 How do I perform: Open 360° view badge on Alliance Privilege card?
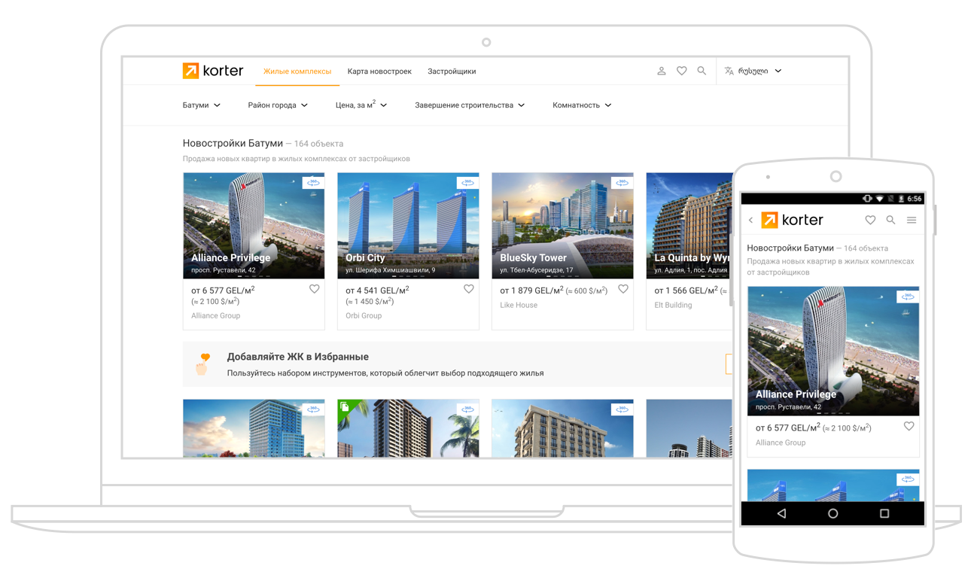point(313,183)
